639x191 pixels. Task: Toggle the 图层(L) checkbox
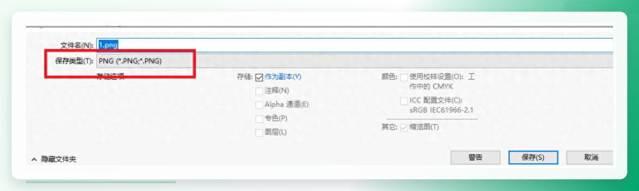coord(259,133)
